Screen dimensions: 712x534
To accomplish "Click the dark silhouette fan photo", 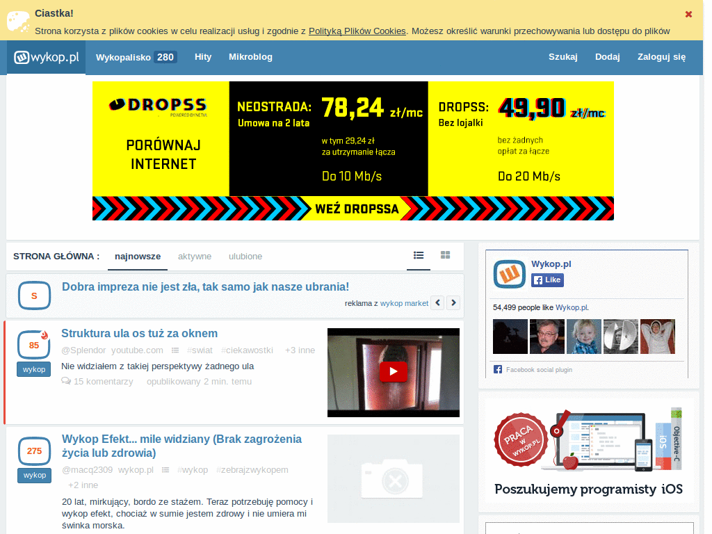I will [510, 337].
